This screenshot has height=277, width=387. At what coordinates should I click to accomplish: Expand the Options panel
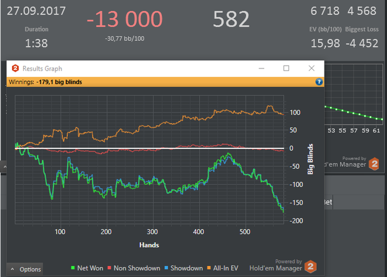[x=25, y=269]
